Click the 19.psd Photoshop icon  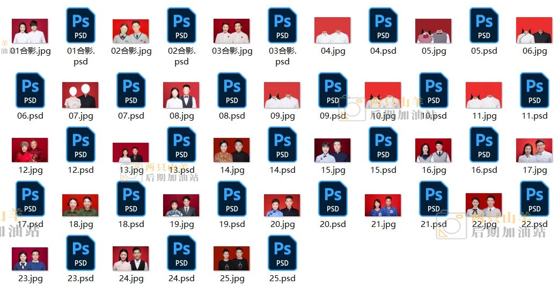pos(232,199)
